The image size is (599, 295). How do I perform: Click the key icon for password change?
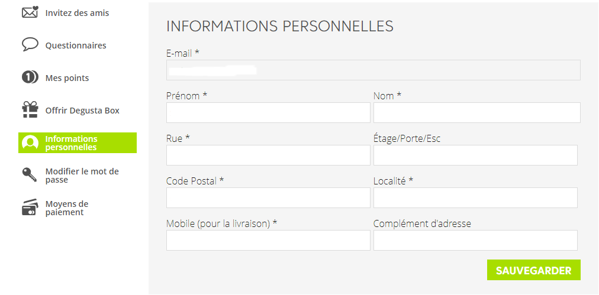click(x=30, y=175)
